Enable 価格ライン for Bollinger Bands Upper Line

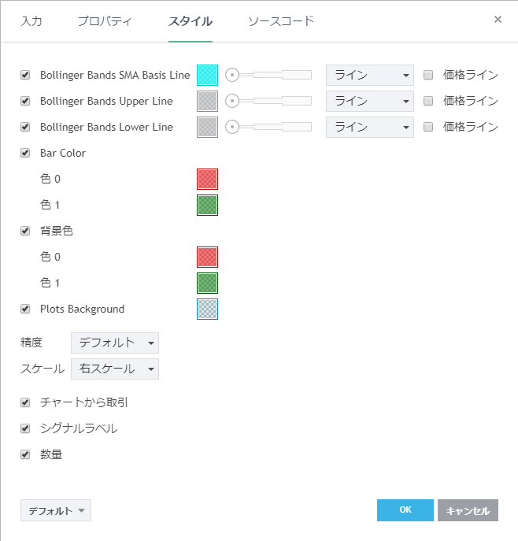(x=429, y=101)
